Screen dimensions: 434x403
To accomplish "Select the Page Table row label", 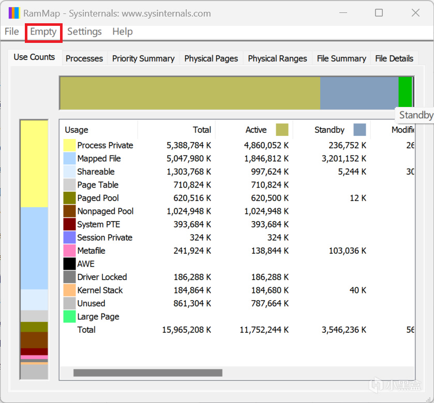I will click(x=98, y=185).
